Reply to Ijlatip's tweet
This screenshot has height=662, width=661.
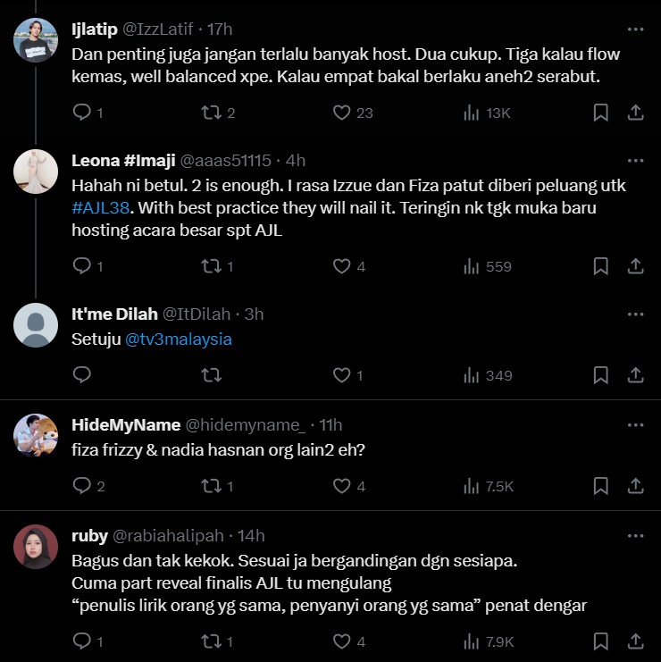(x=82, y=113)
